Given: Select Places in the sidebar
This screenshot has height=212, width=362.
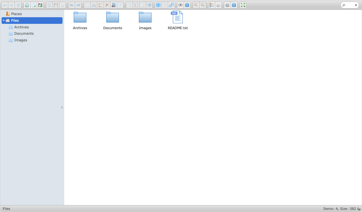Looking at the screenshot, I should pyautogui.click(x=32, y=14).
